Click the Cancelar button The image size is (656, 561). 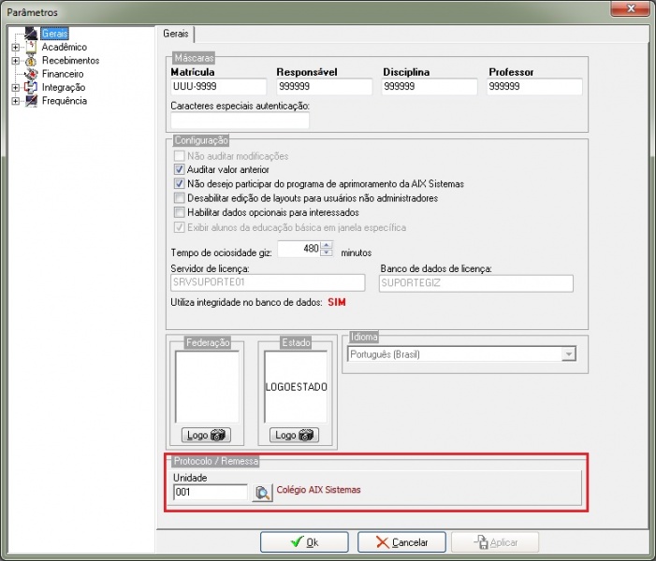(401, 542)
